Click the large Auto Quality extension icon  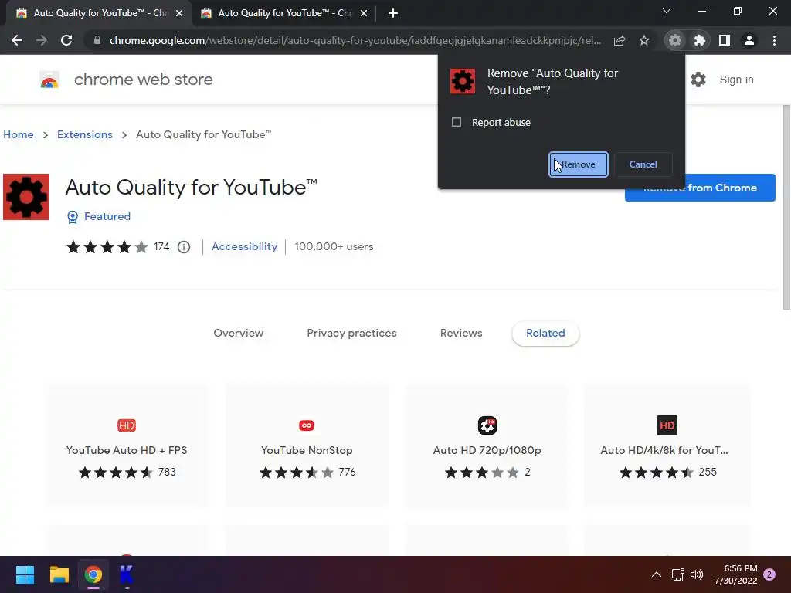tap(26, 197)
